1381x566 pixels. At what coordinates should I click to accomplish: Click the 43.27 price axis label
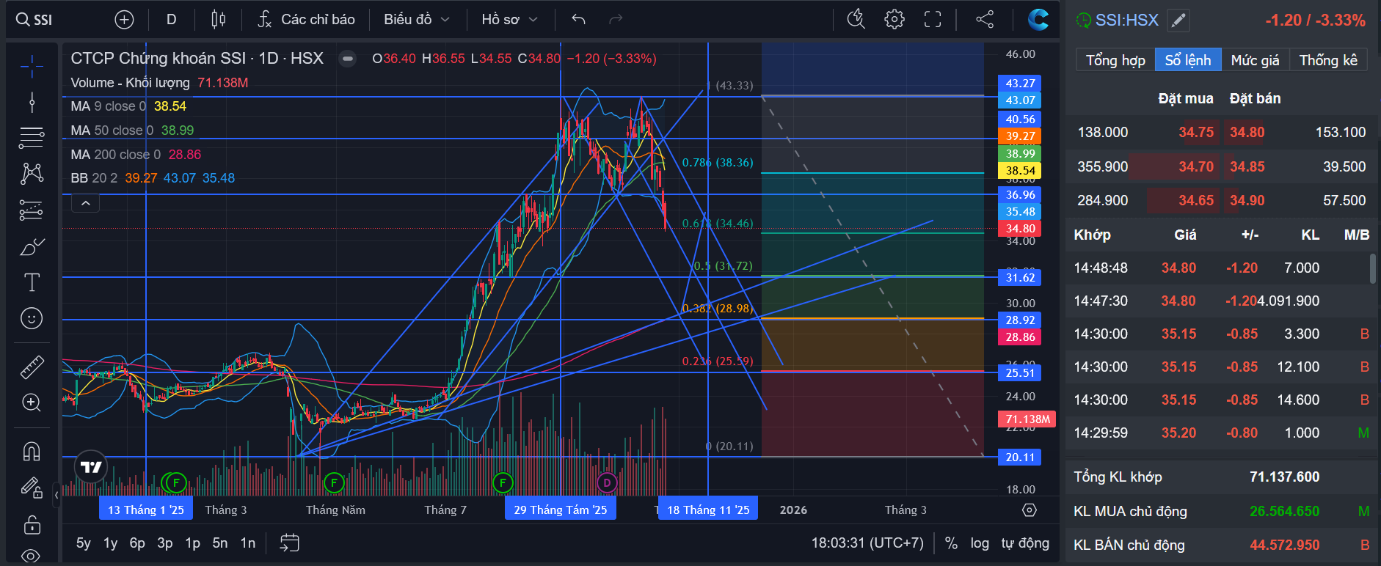1020,84
